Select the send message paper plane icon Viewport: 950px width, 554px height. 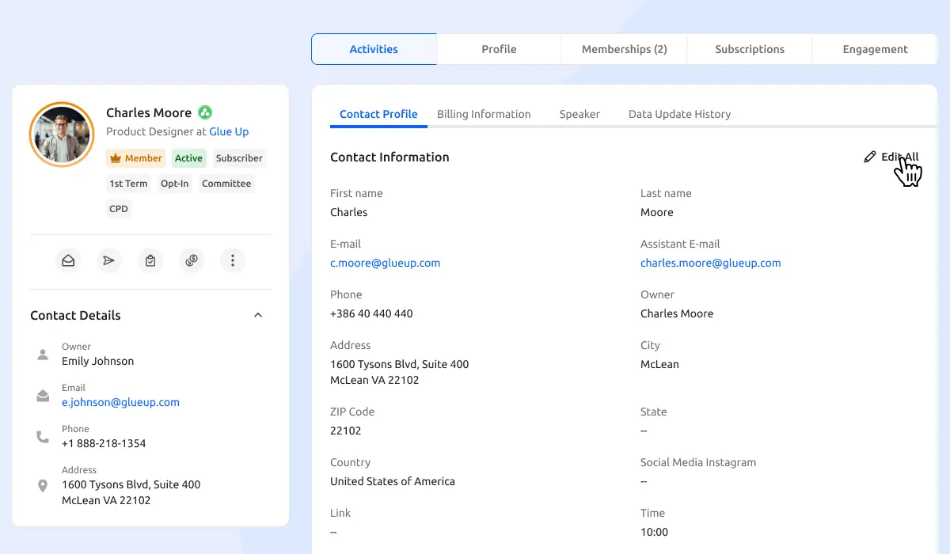pyautogui.click(x=109, y=260)
